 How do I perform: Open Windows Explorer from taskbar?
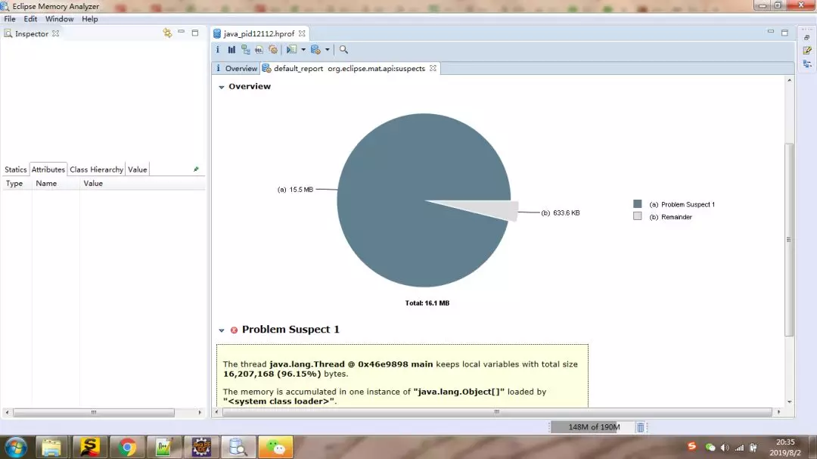click(x=51, y=448)
